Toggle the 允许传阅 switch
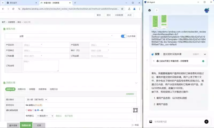 click(124, 36)
